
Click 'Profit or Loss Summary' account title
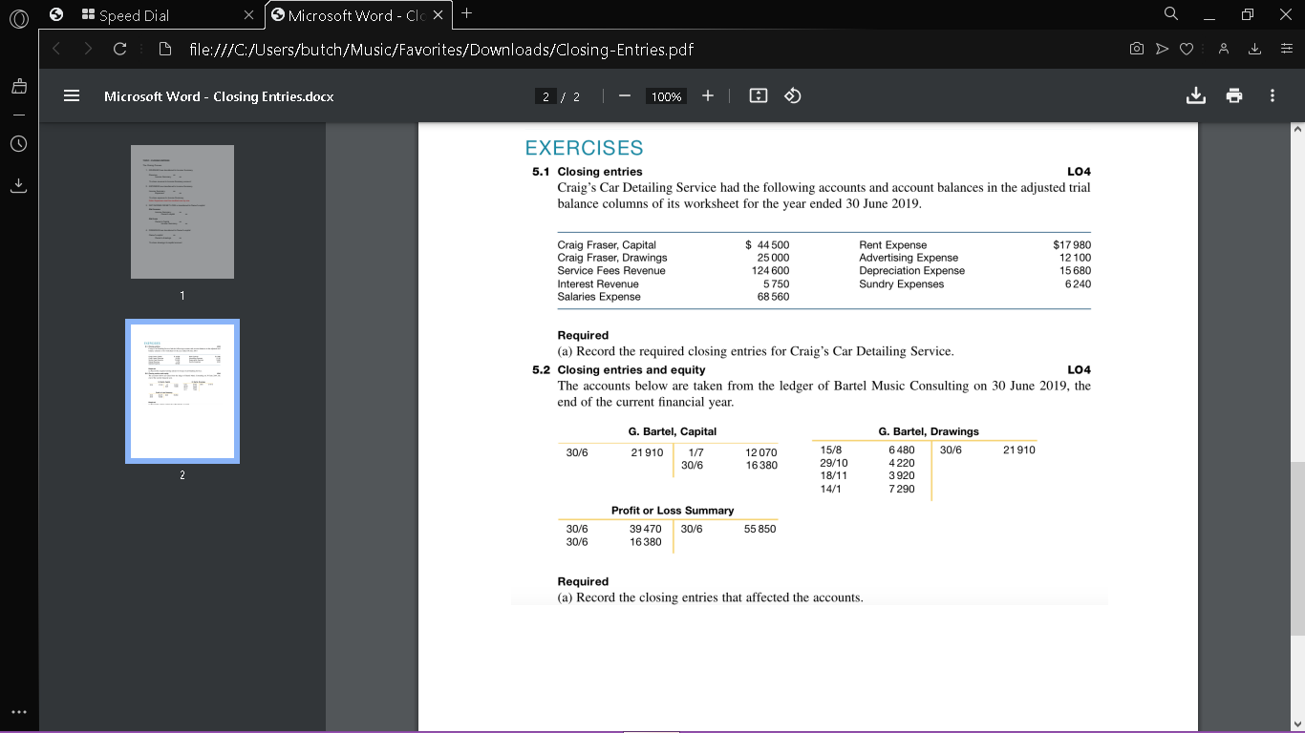coord(673,511)
